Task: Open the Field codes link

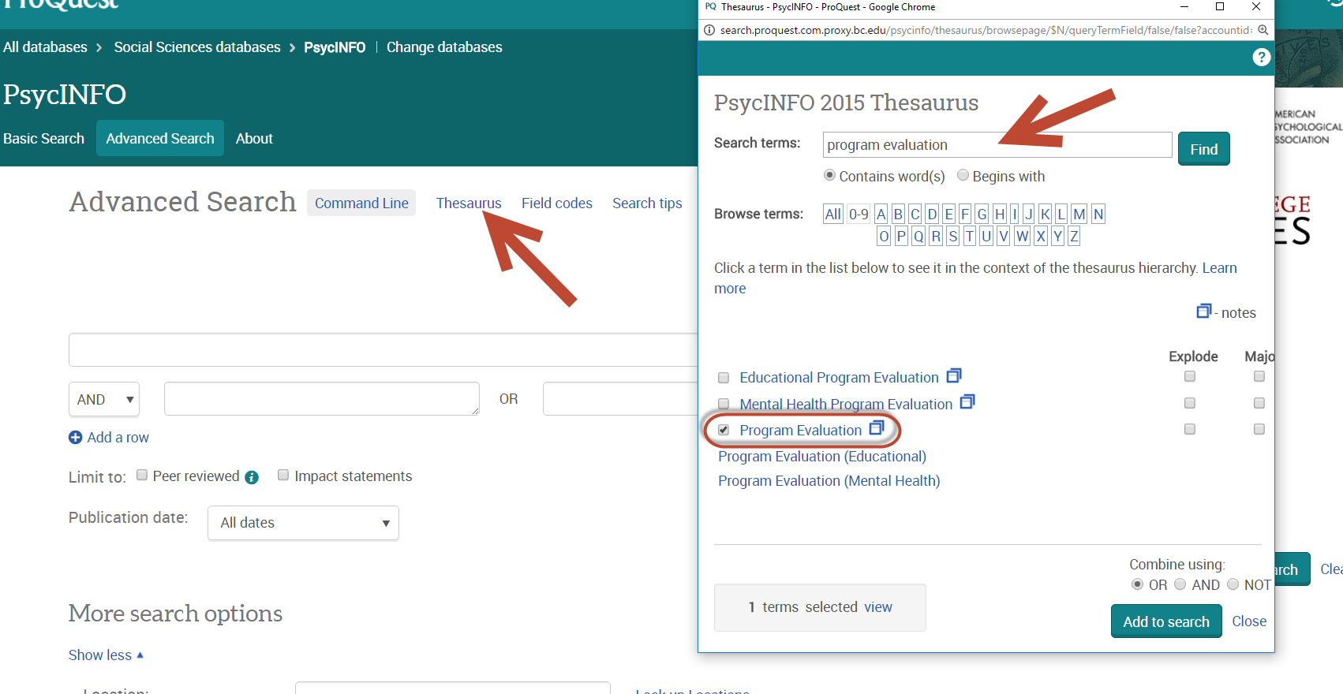Action: click(x=557, y=203)
